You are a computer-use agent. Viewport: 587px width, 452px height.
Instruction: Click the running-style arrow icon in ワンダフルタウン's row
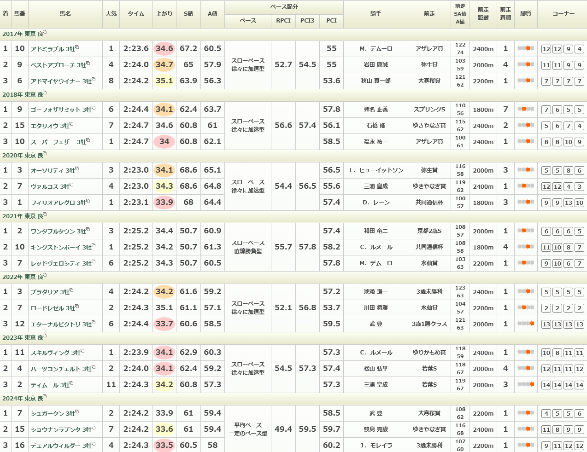click(526, 231)
